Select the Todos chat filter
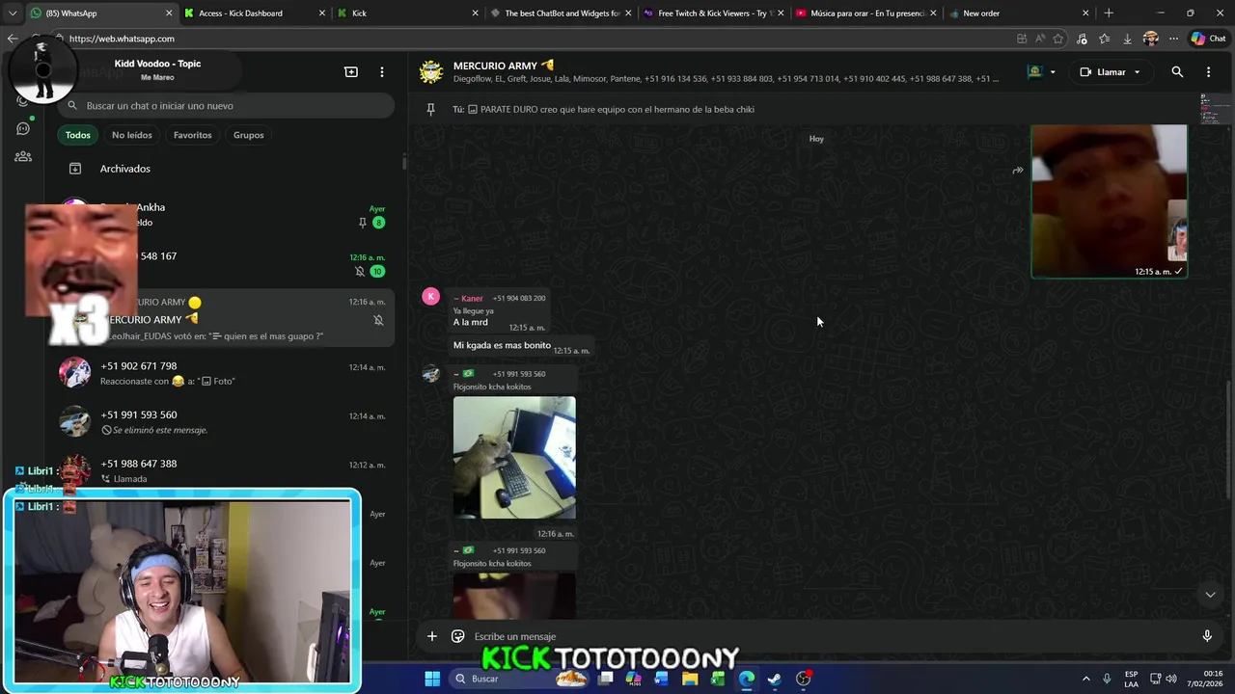Screen dimensions: 1235x694 (x=78, y=135)
